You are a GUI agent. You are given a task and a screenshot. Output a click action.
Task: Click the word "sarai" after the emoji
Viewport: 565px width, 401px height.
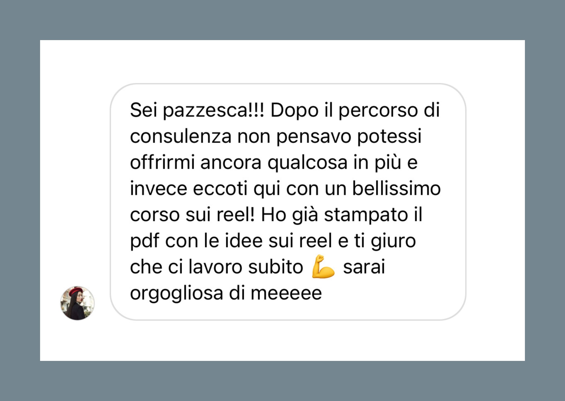click(364, 267)
